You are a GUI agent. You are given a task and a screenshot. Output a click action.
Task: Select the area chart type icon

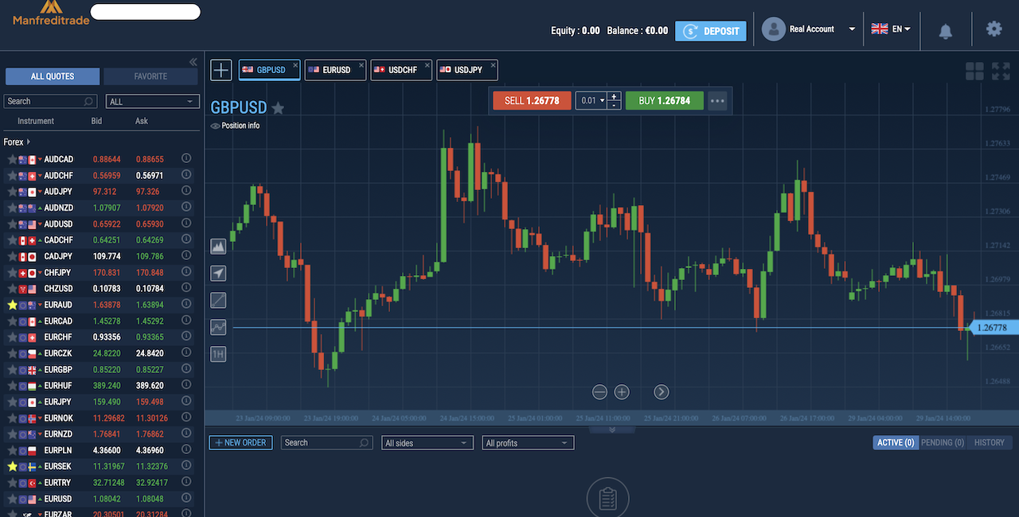click(x=218, y=247)
